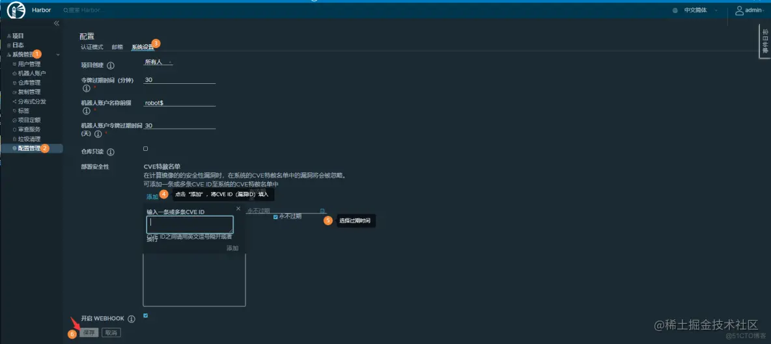Open 垃圾清理 in the sidebar
Viewport: 771px width, 344px height.
click(x=29, y=139)
